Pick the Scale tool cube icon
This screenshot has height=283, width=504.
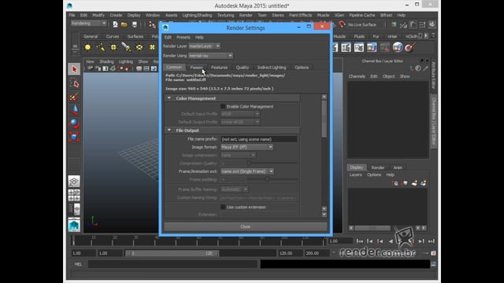coord(74,137)
